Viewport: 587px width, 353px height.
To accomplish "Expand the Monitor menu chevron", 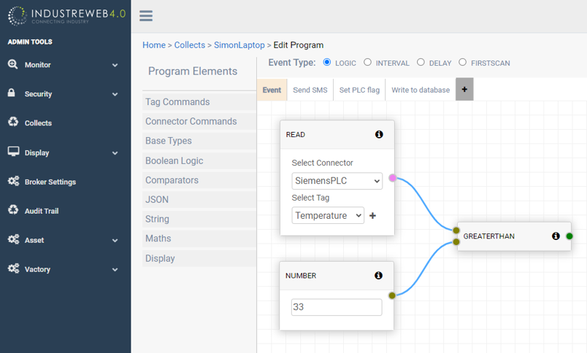I will (x=115, y=65).
